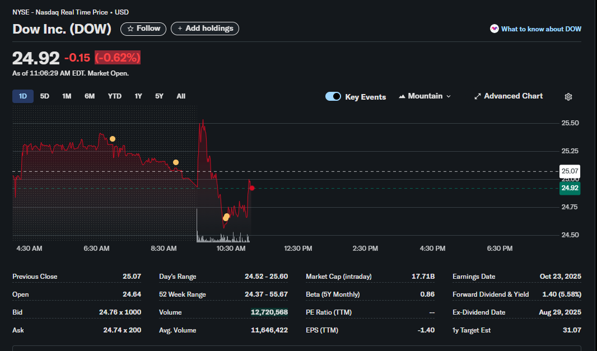Click the Volume value 12,720,568
Viewport: 597px width, 351px height.
pos(269,312)
